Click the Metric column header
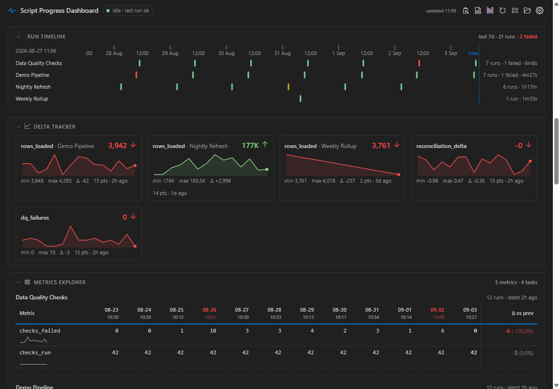The width and height of the screenshot is (560, 389). 27,314
